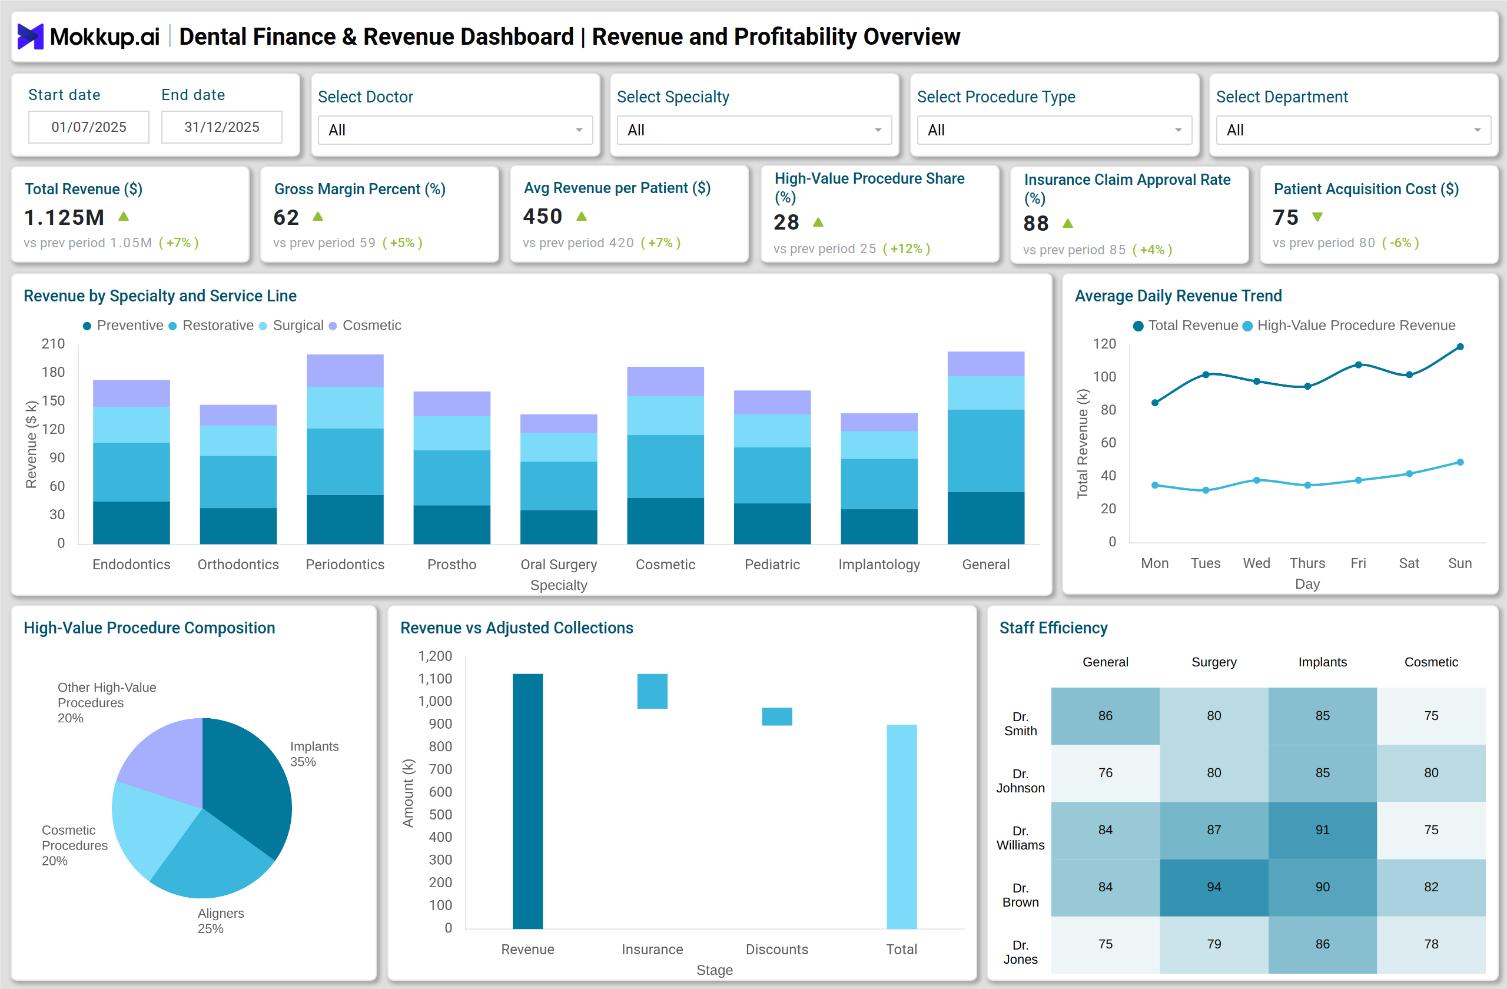
Task: Click the General specialty stacked bar
Action: tap(986, 447)
